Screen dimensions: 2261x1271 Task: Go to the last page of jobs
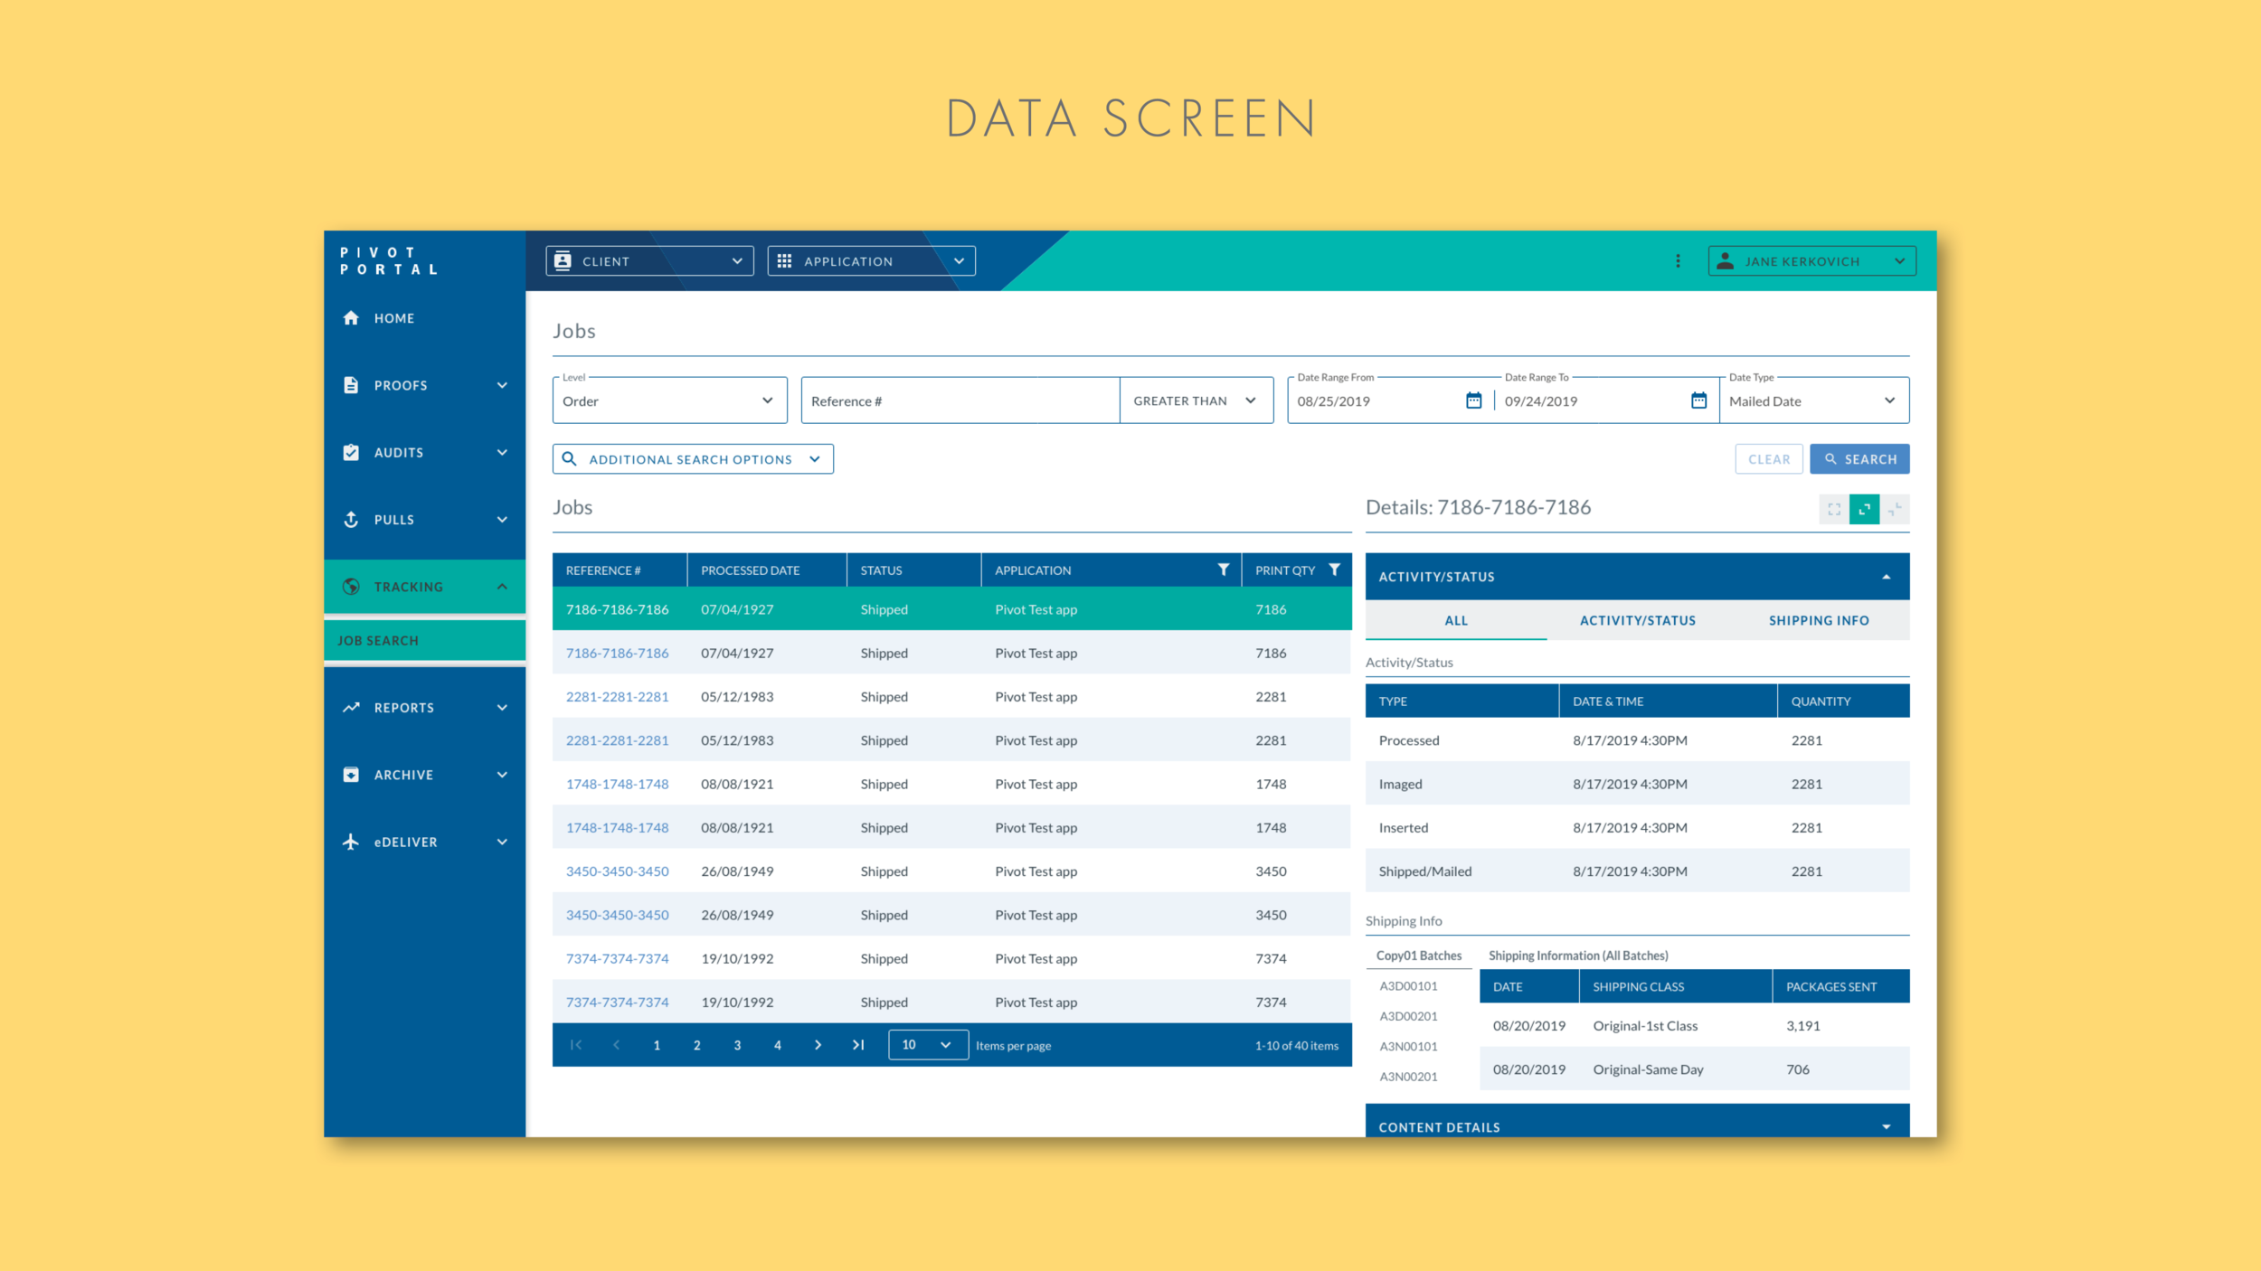(x=857, y=1045)
